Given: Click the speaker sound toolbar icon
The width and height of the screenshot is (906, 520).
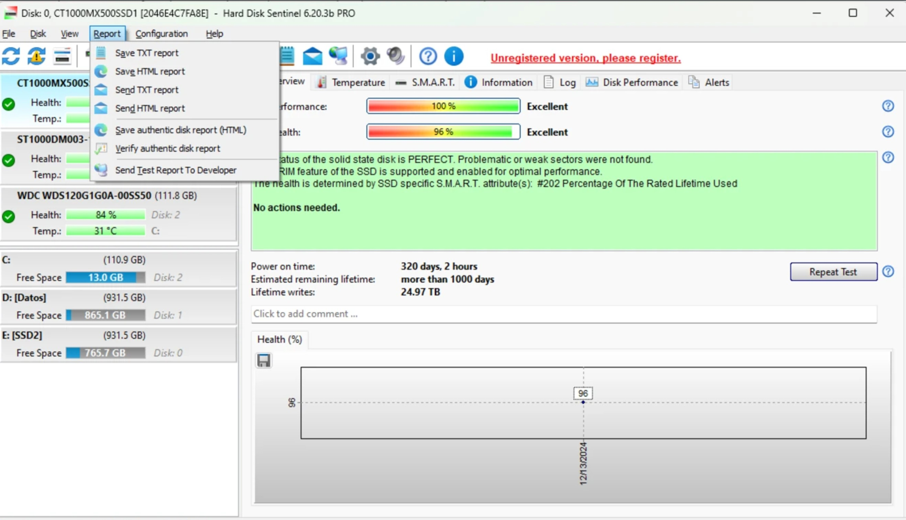Looking at the screenshot, I should (396, 56).
